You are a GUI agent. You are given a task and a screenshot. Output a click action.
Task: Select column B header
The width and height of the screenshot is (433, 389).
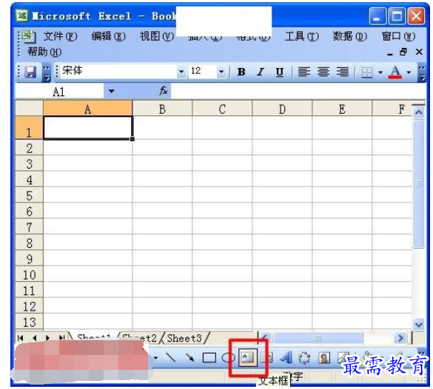tap(162, 109)
